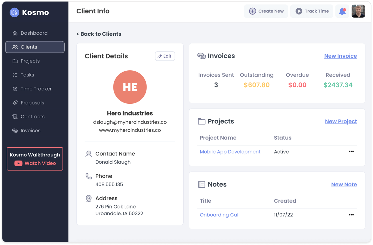Open Time Tracker from the sidebar

(x=36, y=89)
